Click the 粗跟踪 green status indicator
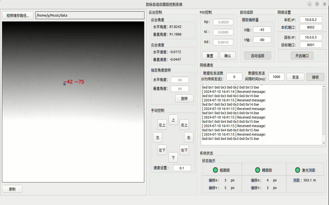Image resolution: width=329 pixels, height=205 pixels. pyautogui.click(x=215, y=170)
